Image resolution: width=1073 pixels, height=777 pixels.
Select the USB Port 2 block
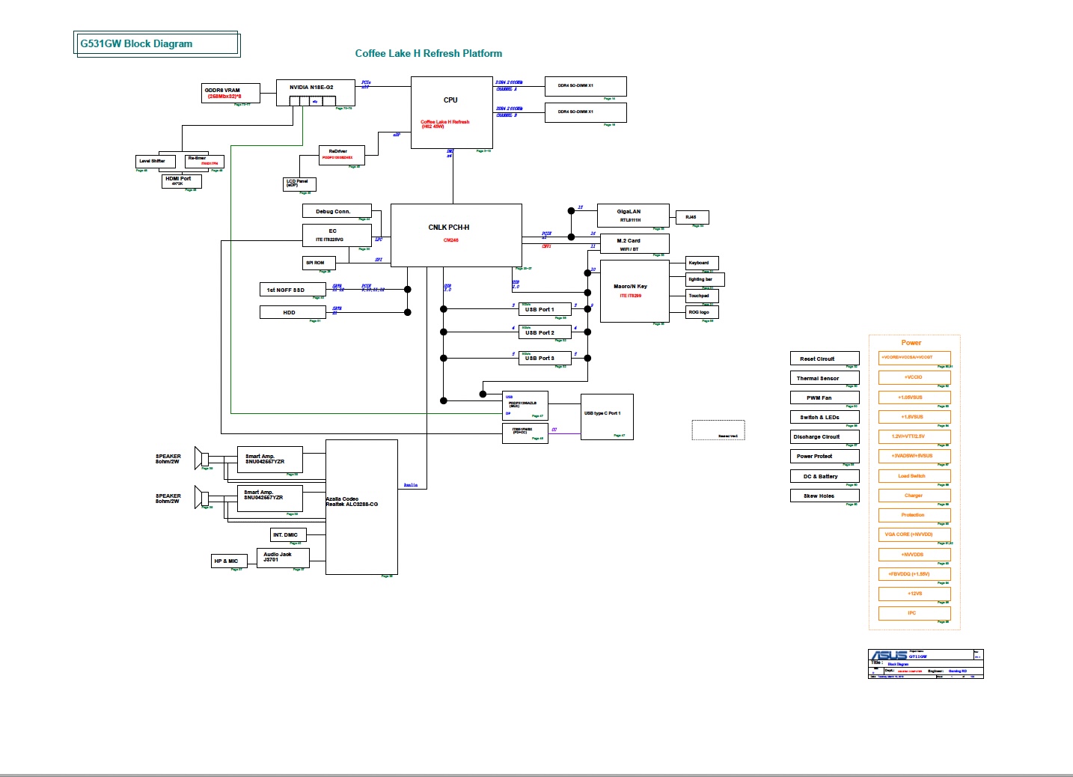[545, 332]
